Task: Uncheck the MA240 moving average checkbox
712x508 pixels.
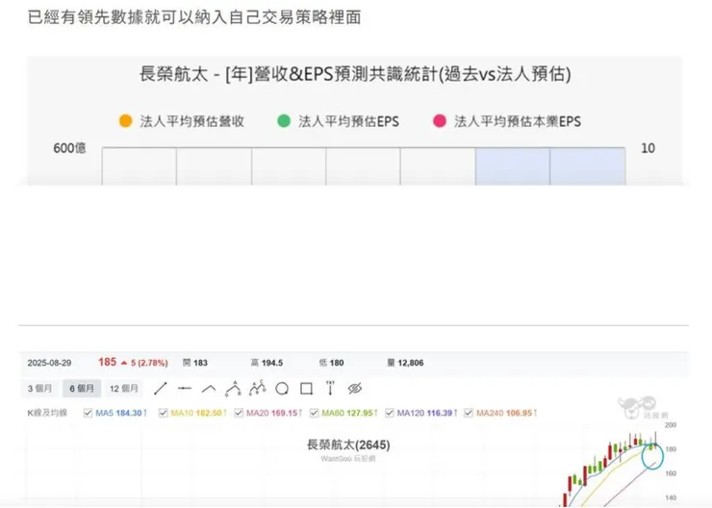Action: pyautogui.click(x=469, y=413)
